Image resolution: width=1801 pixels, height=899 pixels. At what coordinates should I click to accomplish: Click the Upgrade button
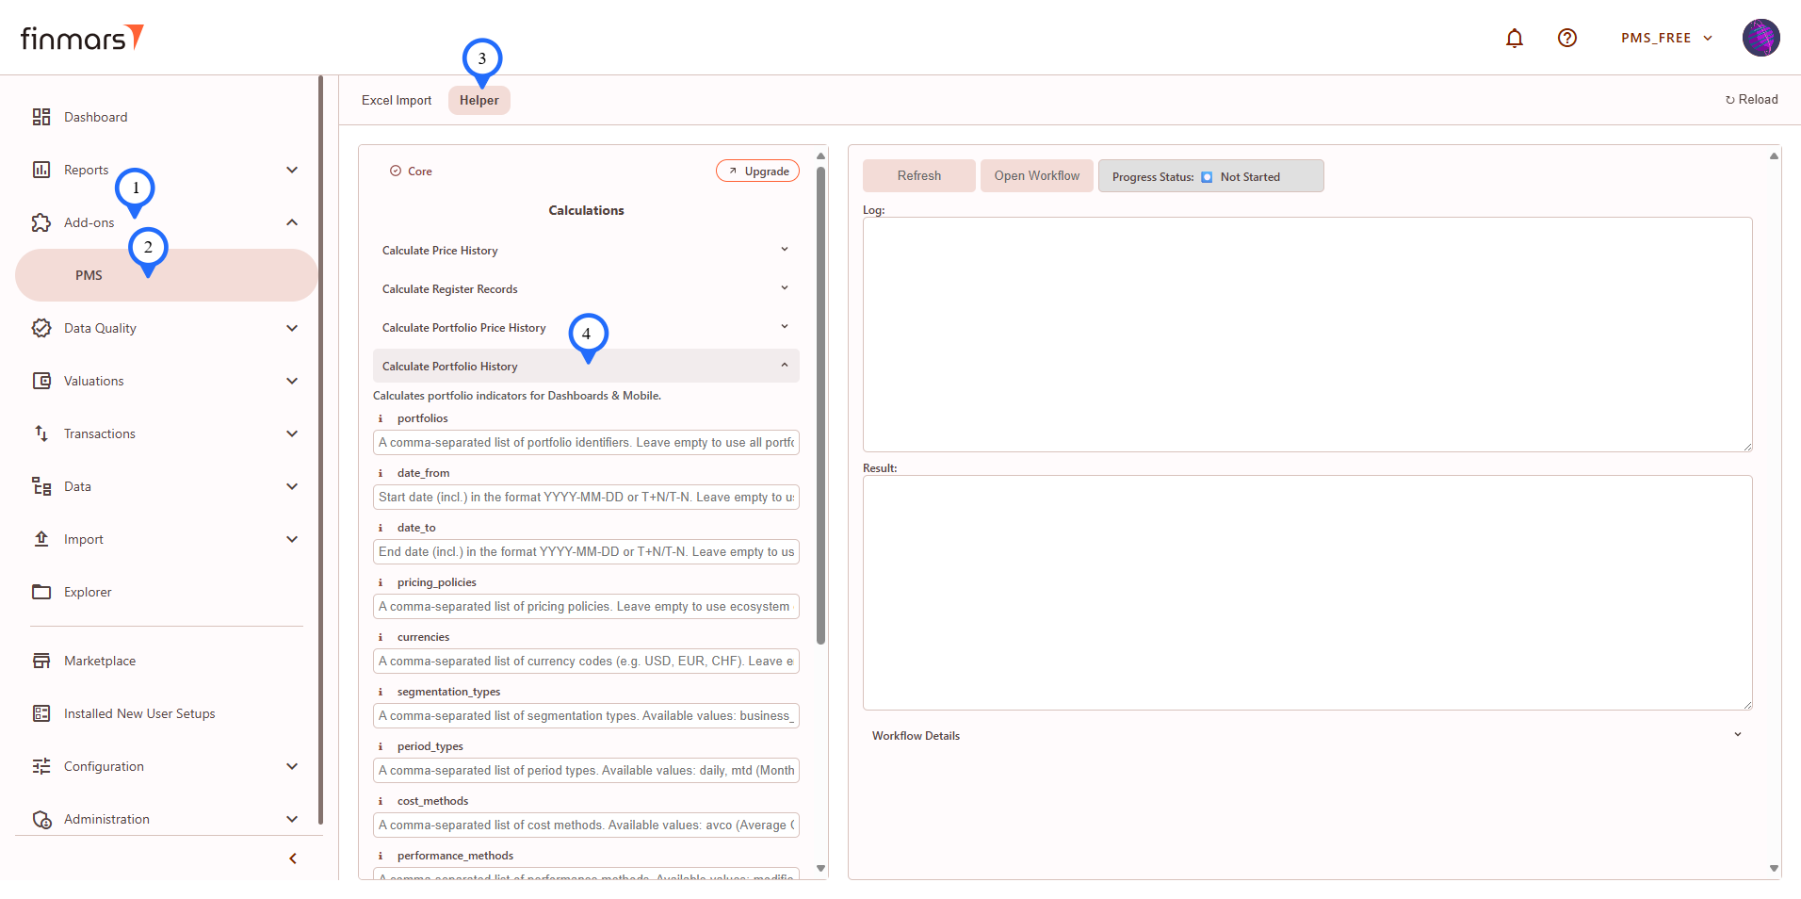(x=758, y=171)
